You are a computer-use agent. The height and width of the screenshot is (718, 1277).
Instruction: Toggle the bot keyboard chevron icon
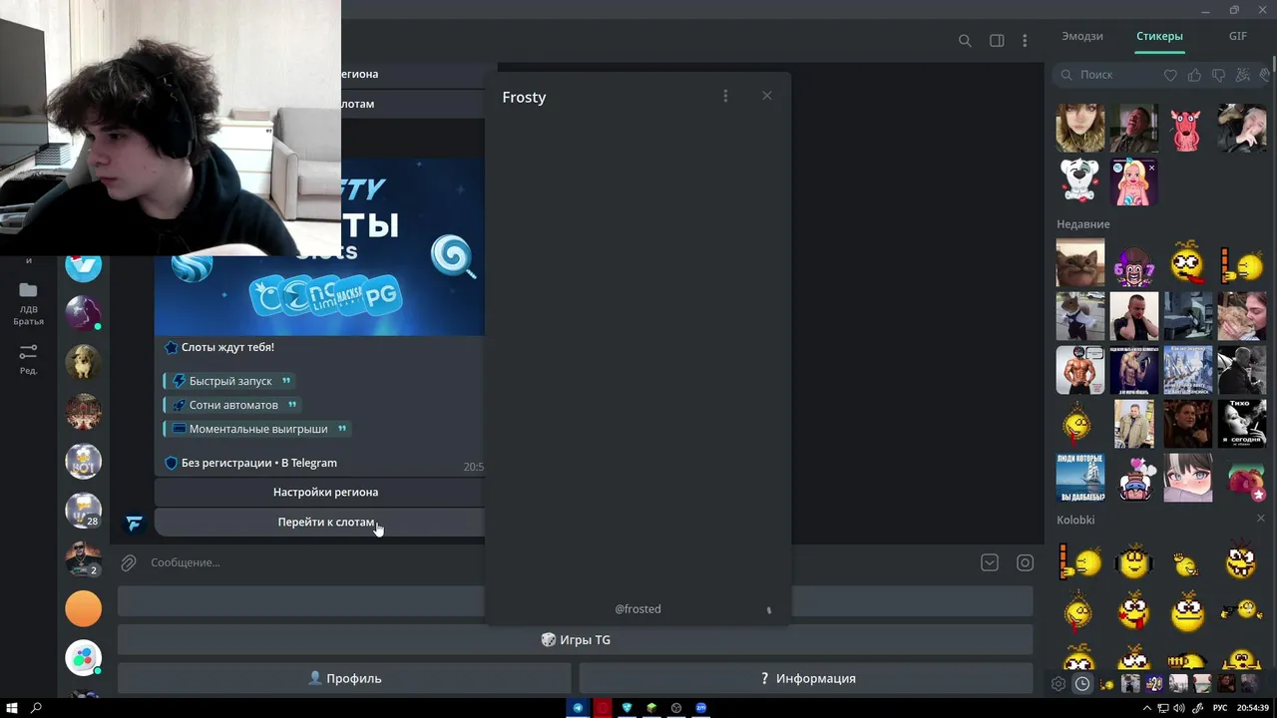[x=990, y=562]
